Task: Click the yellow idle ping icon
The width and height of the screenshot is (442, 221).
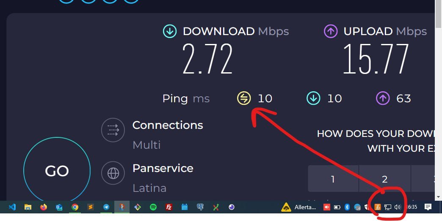Action: tap(244, 98)
